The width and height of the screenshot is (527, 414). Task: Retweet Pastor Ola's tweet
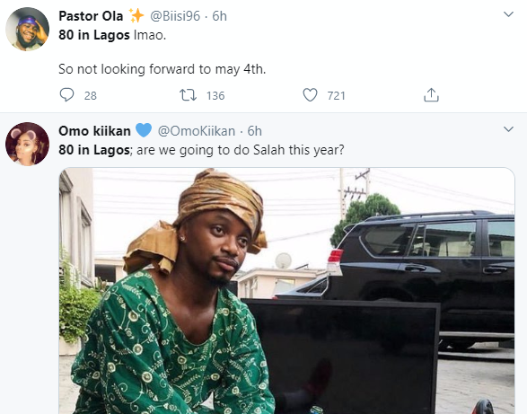point(188,95)
